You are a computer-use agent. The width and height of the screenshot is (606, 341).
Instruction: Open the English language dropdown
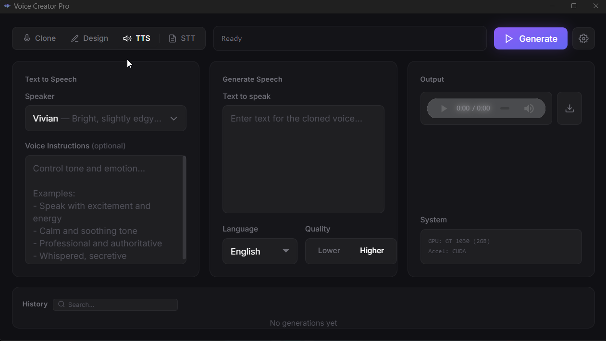[260, 251]
